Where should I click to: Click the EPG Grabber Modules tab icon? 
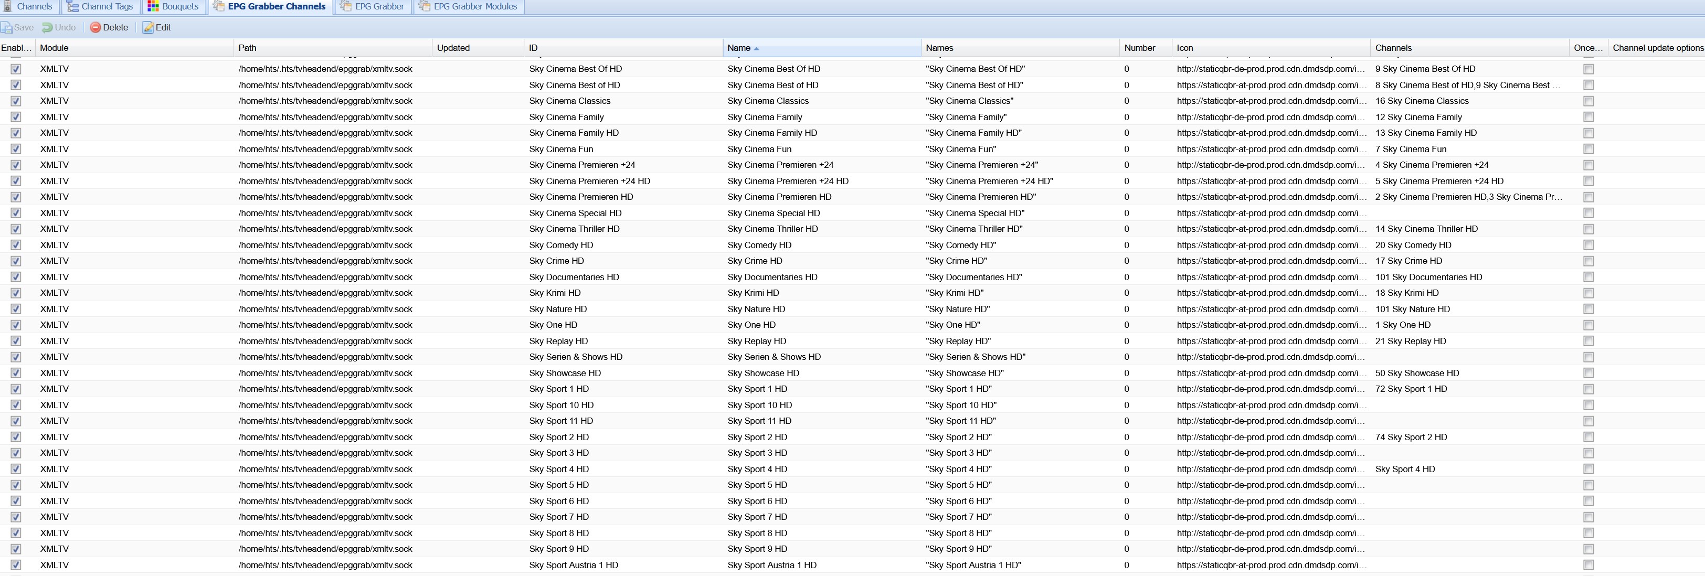pos(423,7)
